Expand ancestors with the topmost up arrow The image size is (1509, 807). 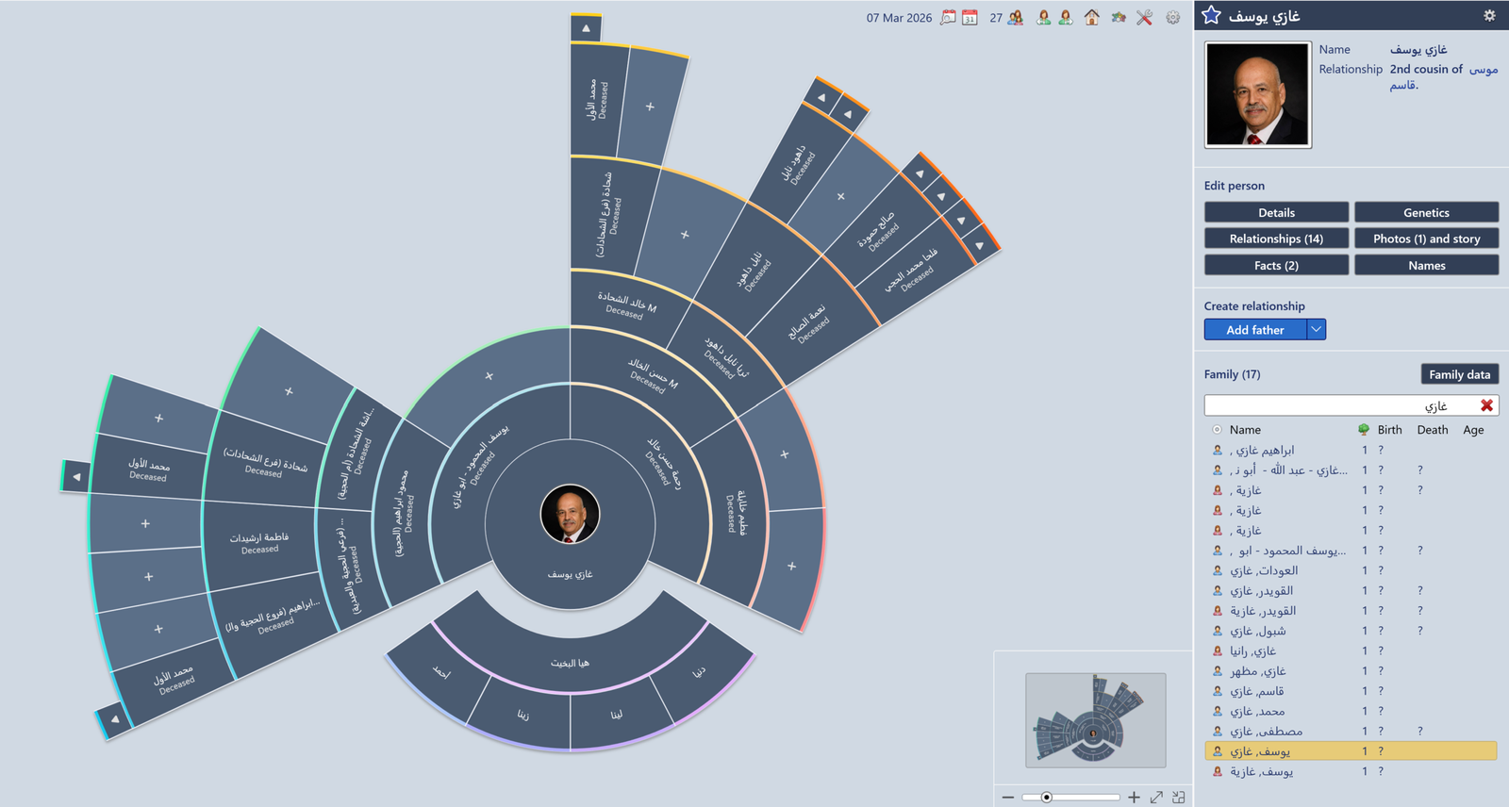pyautogui.click(x=586, y=28)
